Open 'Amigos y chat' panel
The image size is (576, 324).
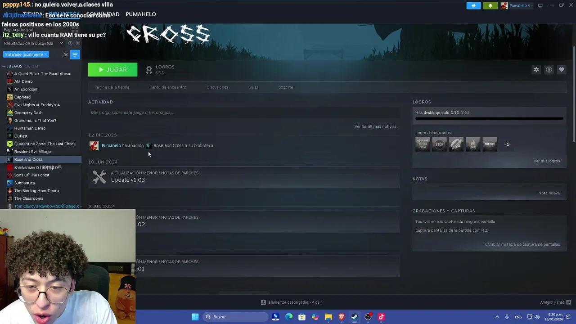click(555, 302)
